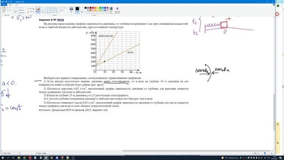Open the taskbar clock and date

[x=274, y=158]
